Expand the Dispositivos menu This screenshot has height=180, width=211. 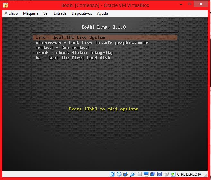tap(82, 13)
